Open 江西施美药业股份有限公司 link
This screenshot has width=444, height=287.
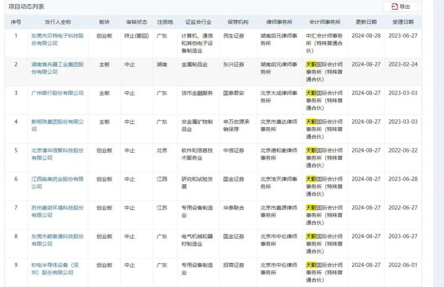click(58, 183)
